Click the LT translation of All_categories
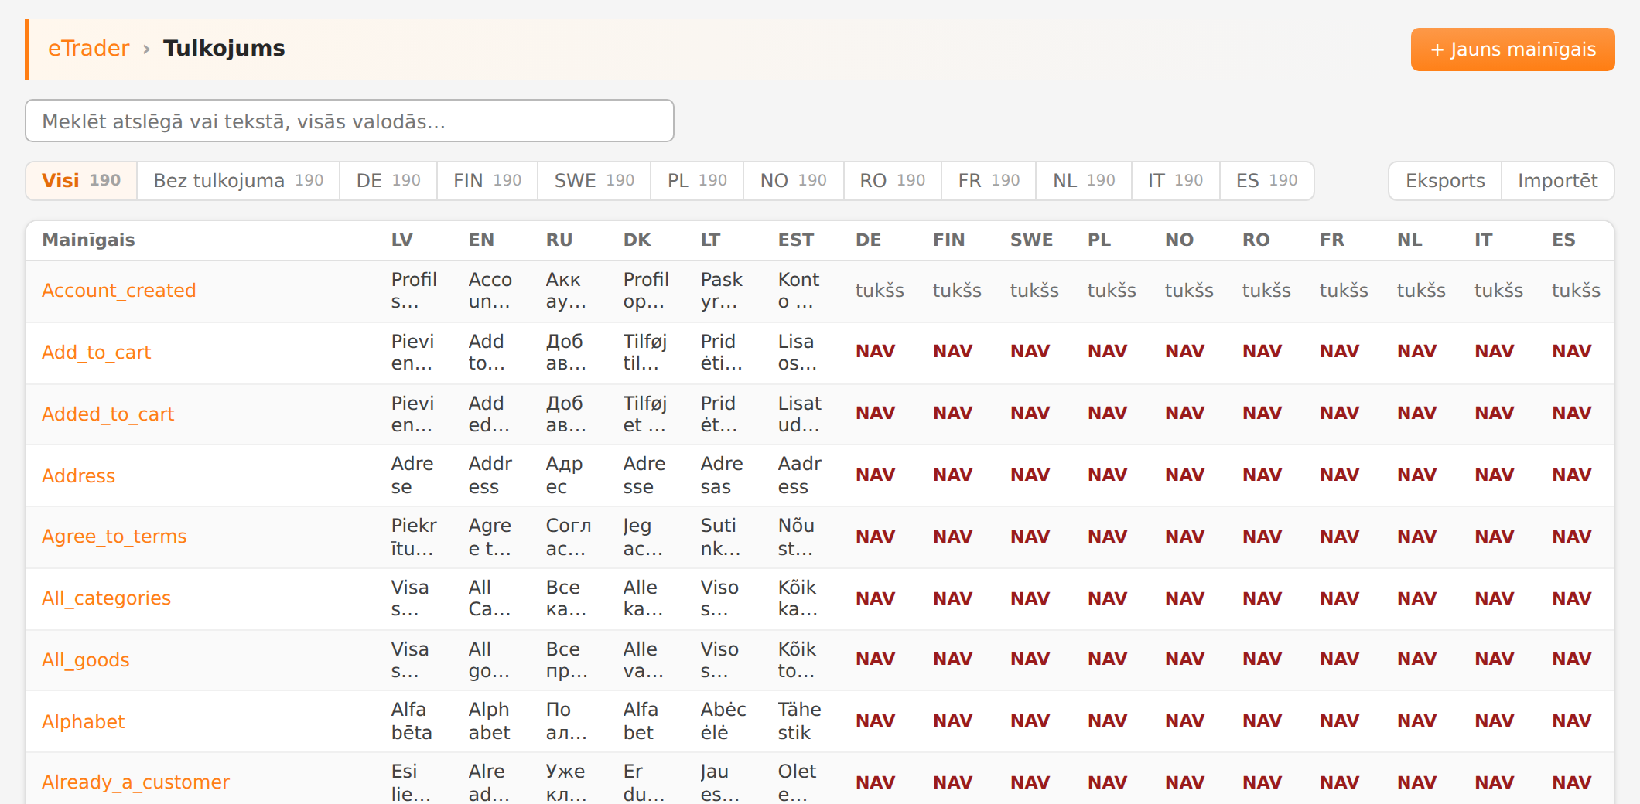This screenshot has height=804, width=1640. pyautogui.click(x=719, y=598)
